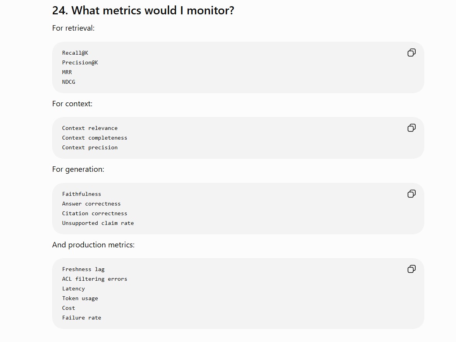The image size is (456, 342).
Task: Click the "Context precision" line
Action: click(90, 148)
